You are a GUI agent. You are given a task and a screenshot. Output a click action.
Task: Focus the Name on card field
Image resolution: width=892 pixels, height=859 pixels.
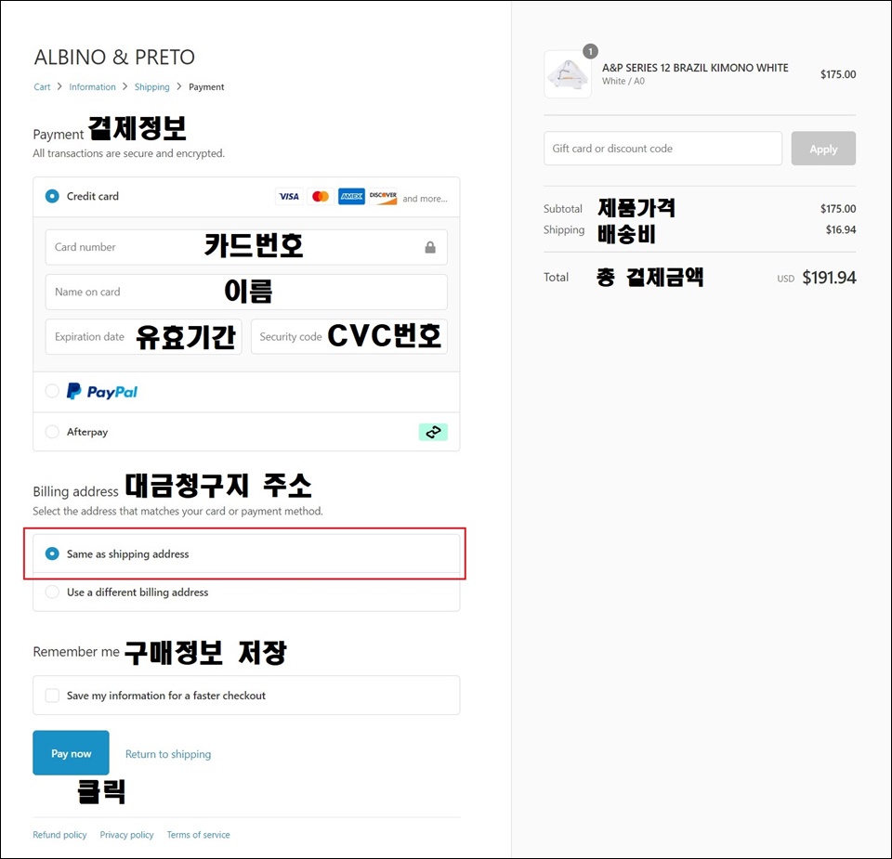tap(246, 293)
